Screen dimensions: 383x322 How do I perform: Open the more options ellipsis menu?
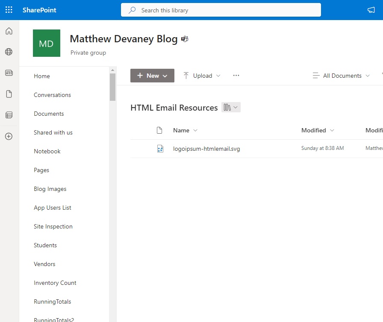coord(236,76)
